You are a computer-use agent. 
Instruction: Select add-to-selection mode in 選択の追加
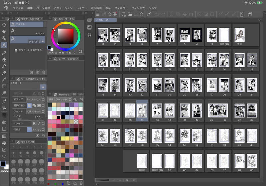point(34,105)
